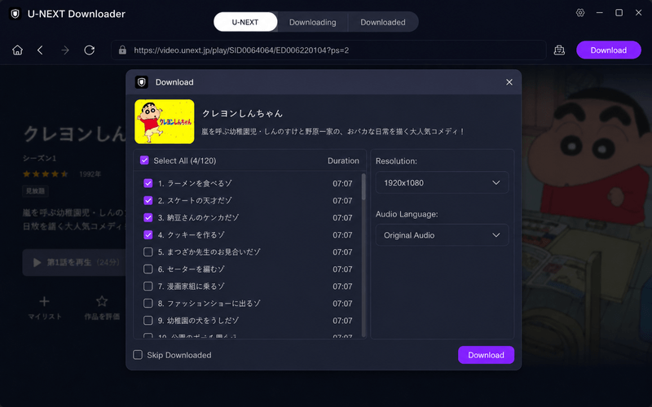Image resolution: width=652 pixels, height=407 pixels.
Task: Switch to the Downloaded tab
Action: 383,22
